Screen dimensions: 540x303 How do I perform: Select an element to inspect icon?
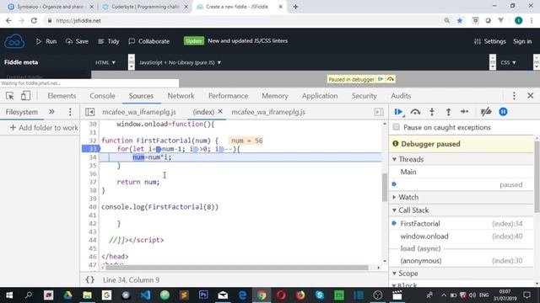(9, 96)
